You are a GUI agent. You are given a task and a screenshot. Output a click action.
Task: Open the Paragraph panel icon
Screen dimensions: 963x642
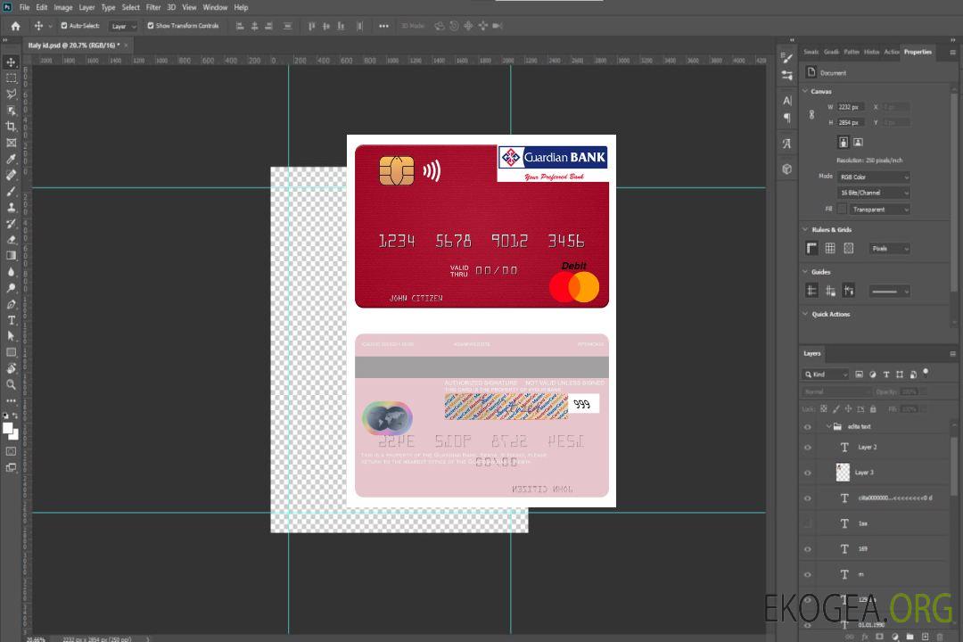[x=786, y=118]
